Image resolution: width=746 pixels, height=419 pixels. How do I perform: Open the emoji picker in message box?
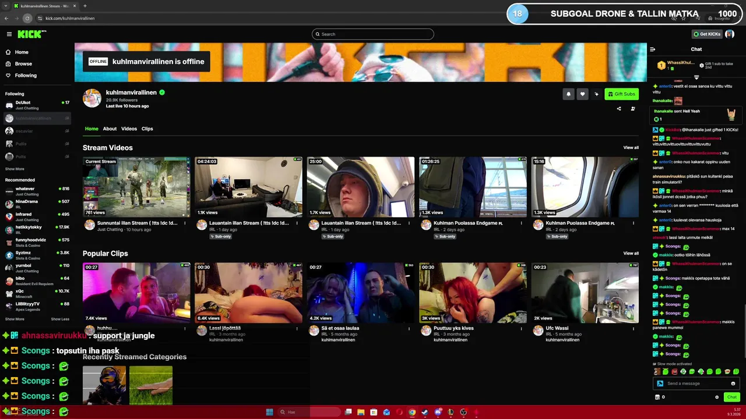tap(733, 384)
